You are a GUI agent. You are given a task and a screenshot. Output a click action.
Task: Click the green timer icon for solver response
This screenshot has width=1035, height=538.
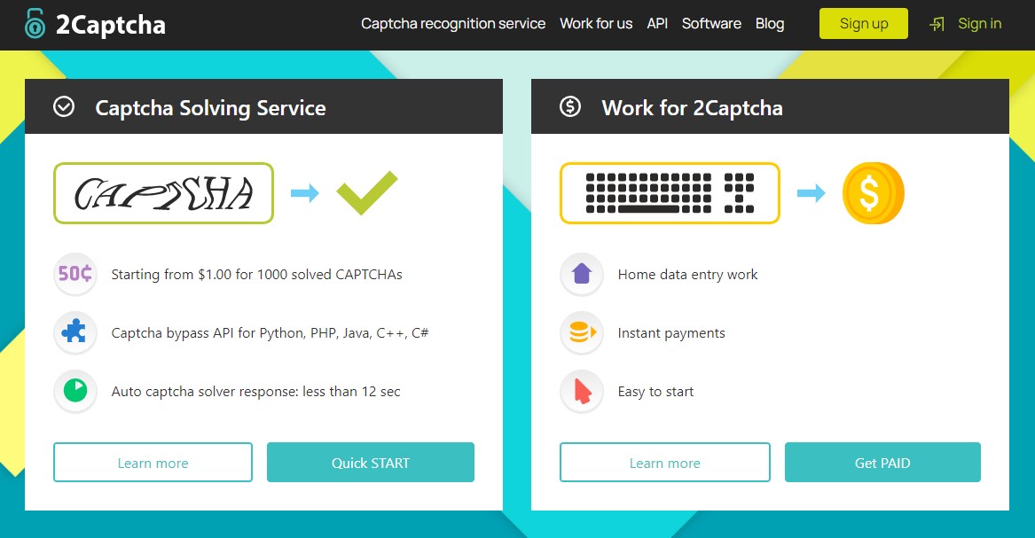[x=74, y=391]
